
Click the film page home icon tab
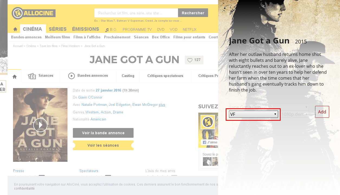tap(15, 77)
